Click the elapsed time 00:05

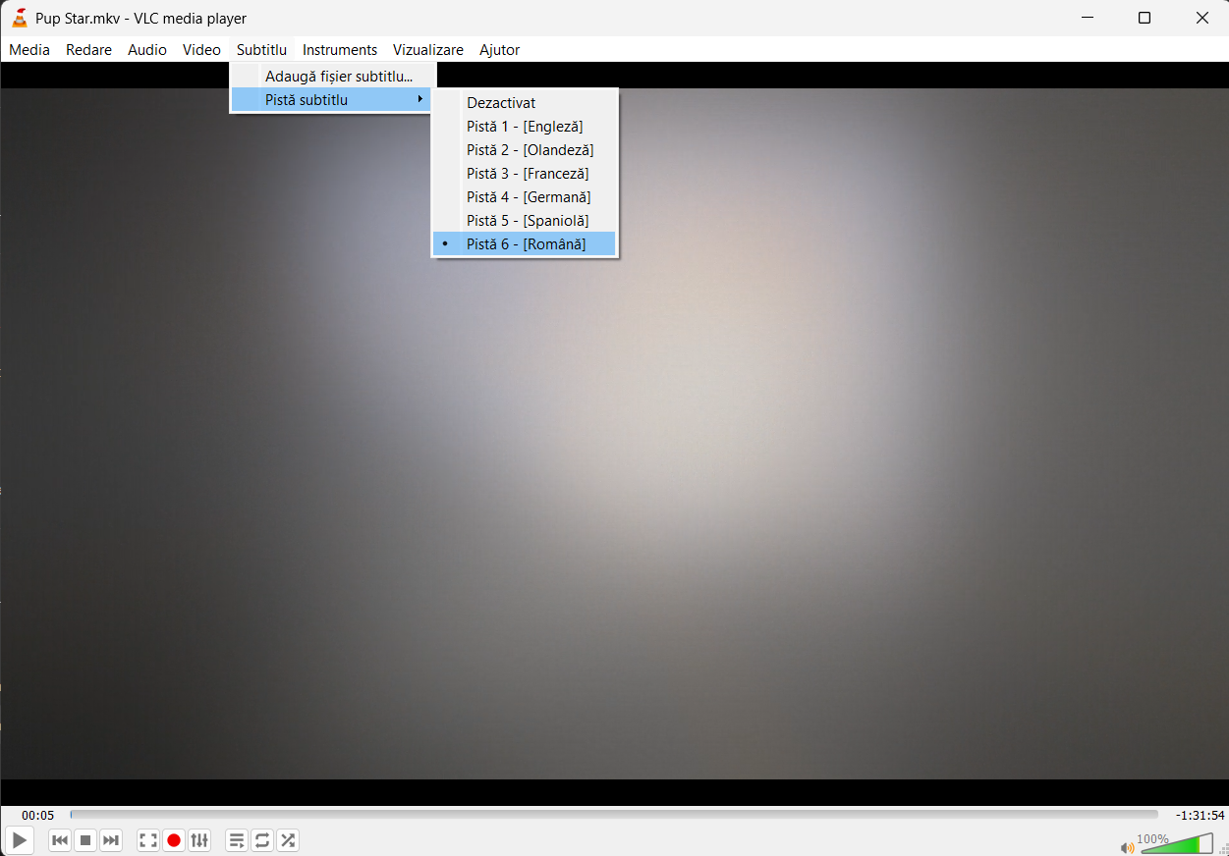click(x=38, y=816)
